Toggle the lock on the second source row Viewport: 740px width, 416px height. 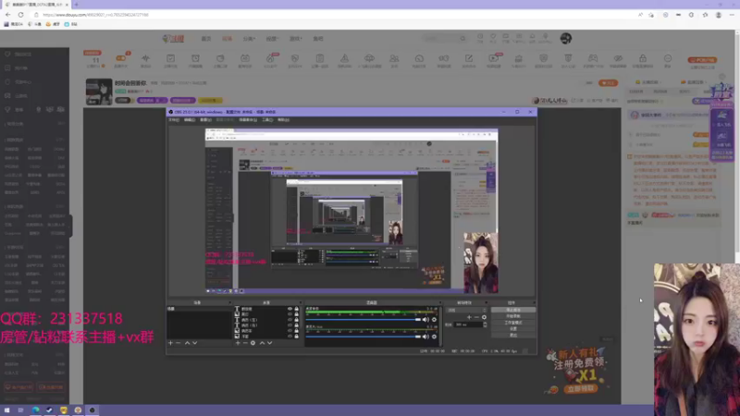click(296, 314)
